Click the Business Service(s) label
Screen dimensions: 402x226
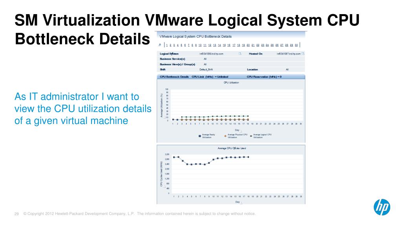172,59
